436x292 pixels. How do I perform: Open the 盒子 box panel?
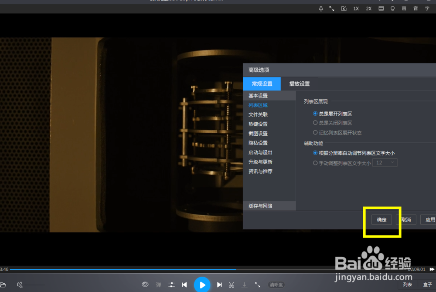[x=427, y=285]
